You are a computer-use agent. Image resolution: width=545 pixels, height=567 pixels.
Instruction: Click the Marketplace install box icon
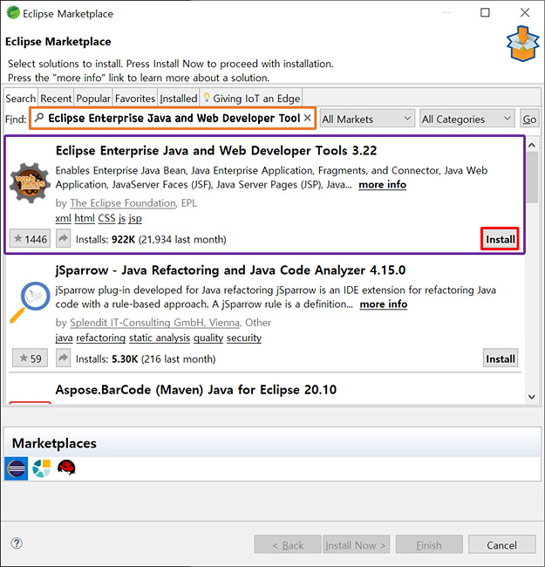tap(522, 44)
